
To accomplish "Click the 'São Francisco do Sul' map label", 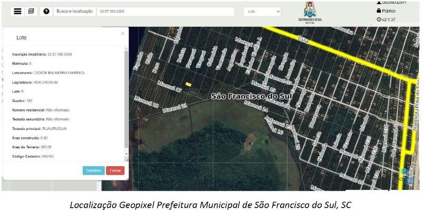I will (252, 96).
